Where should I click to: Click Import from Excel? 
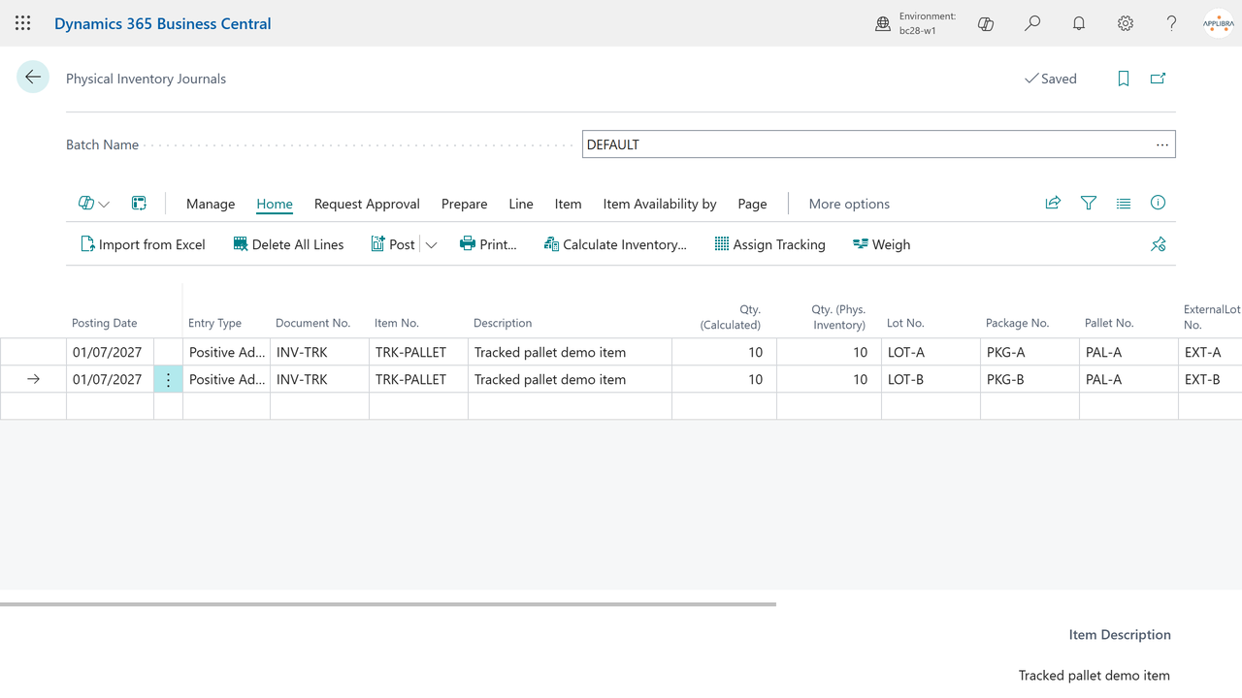click(x=143, y=244)
